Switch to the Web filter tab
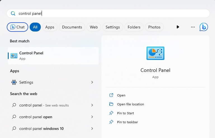Image resolution: width=215 pixels, height=138 pixels. (94, 27)
